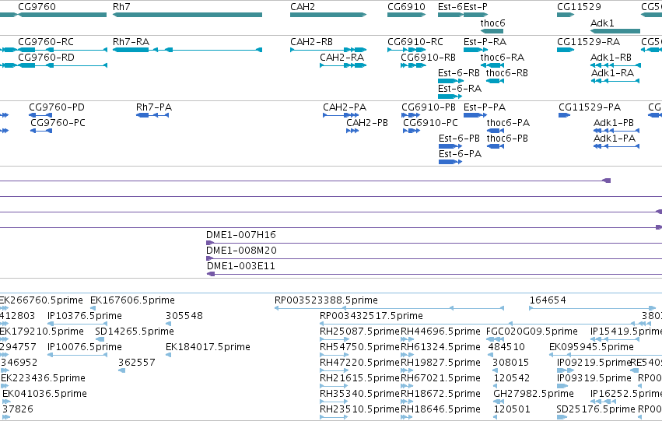Click the CG9760-PD protein feature
Screen dimensions: 662x421
40,115
